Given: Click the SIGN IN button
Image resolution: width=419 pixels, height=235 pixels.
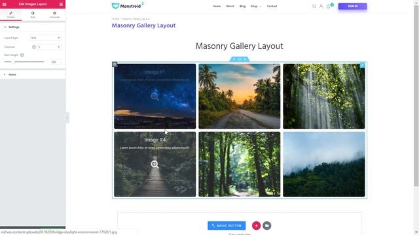Looking at the screenshot, I should [x=352, y=6].
